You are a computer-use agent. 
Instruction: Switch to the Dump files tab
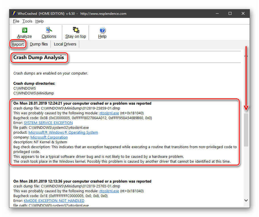39,44
